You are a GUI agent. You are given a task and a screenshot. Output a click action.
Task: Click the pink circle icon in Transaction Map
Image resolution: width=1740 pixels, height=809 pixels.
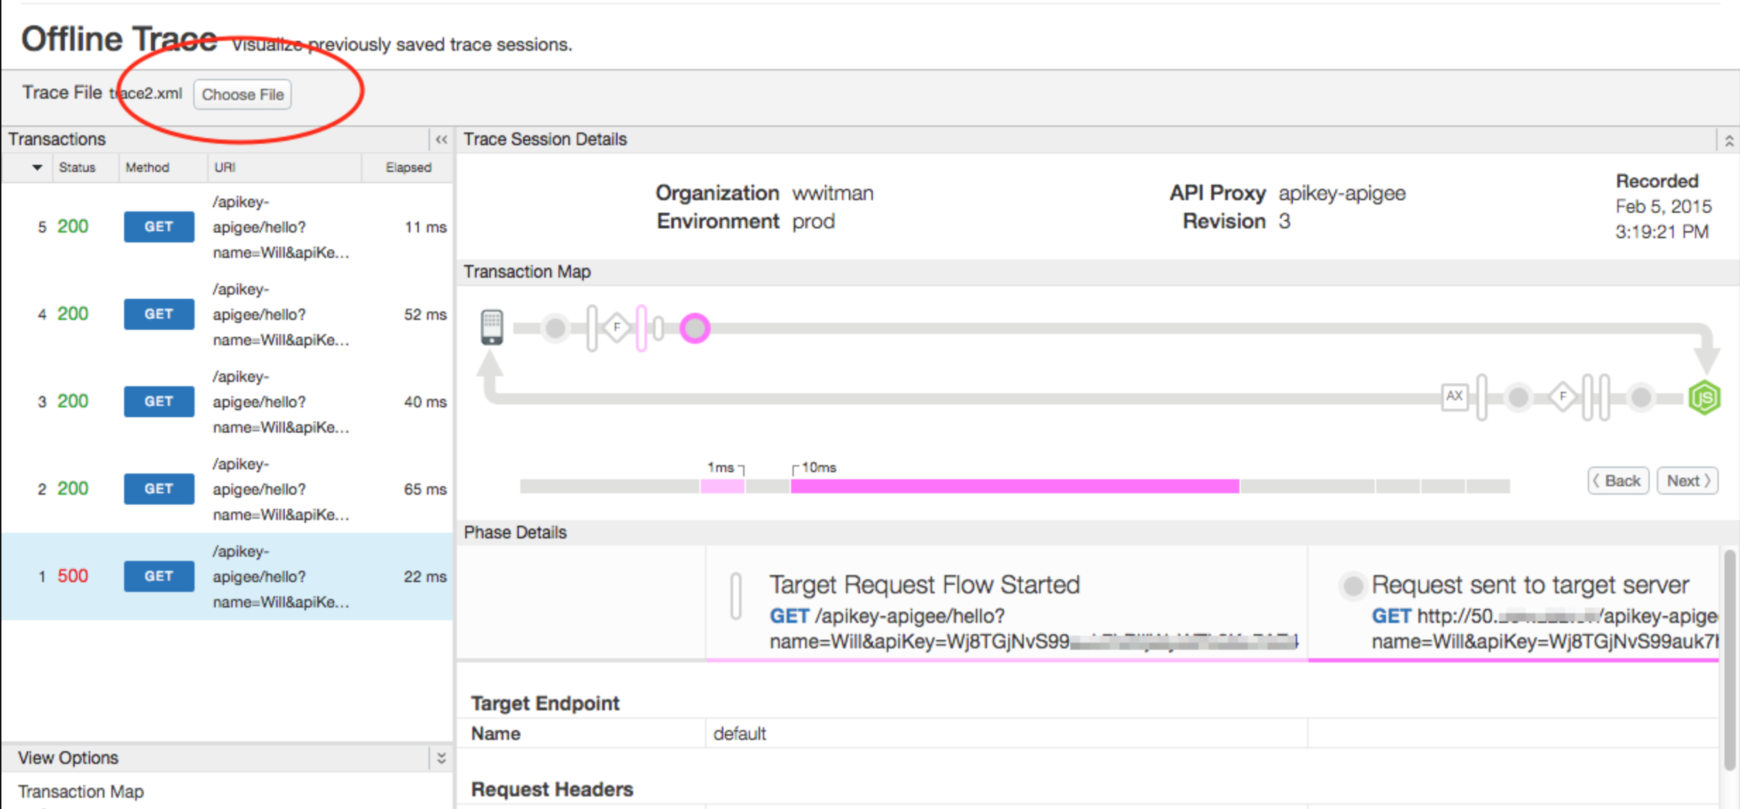coord(694,328)
